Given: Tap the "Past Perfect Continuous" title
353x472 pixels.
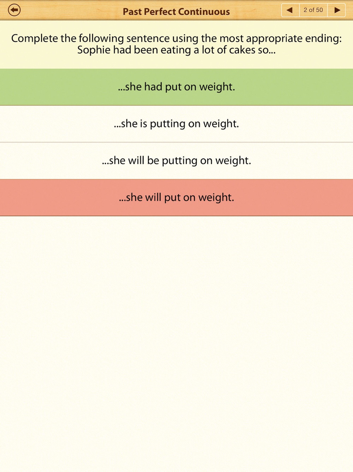Looking at the screenshot, I should click(176, 12).
